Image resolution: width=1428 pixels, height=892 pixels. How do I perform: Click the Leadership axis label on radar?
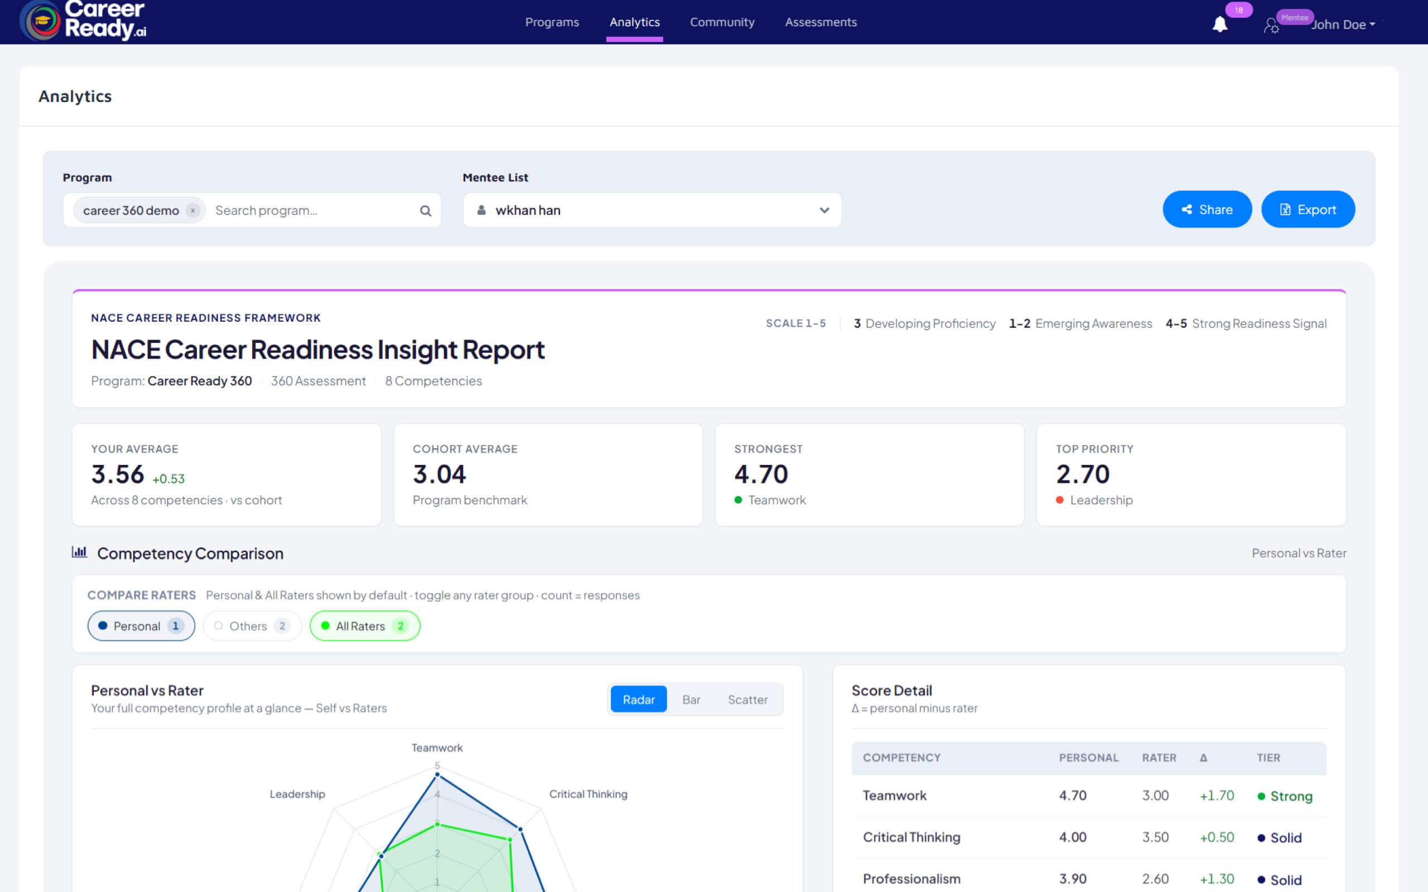(297, 794)
